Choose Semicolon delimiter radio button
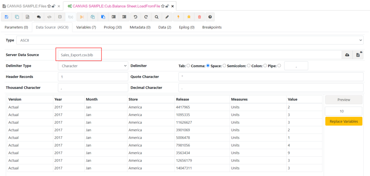The image size is (370, 176). 249,66
